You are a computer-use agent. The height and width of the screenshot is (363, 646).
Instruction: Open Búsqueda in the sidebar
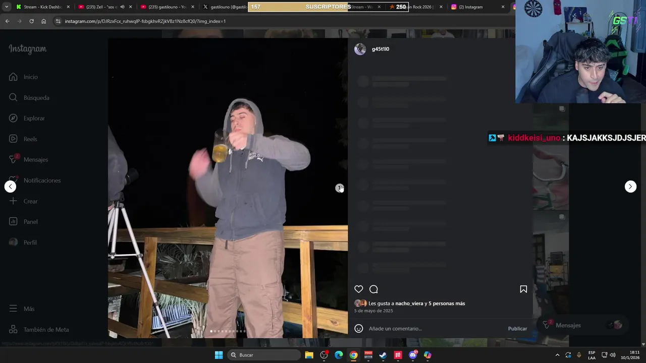(29, 97)
